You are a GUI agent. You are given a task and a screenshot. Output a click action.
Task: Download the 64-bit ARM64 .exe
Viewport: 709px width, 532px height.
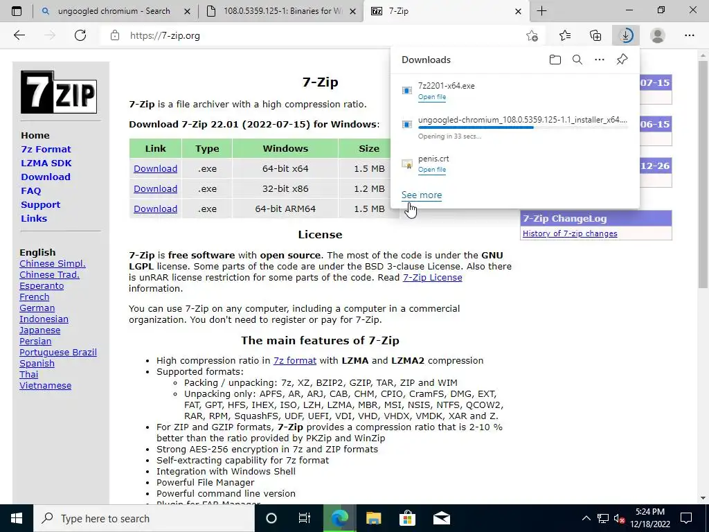pos(155,209)
